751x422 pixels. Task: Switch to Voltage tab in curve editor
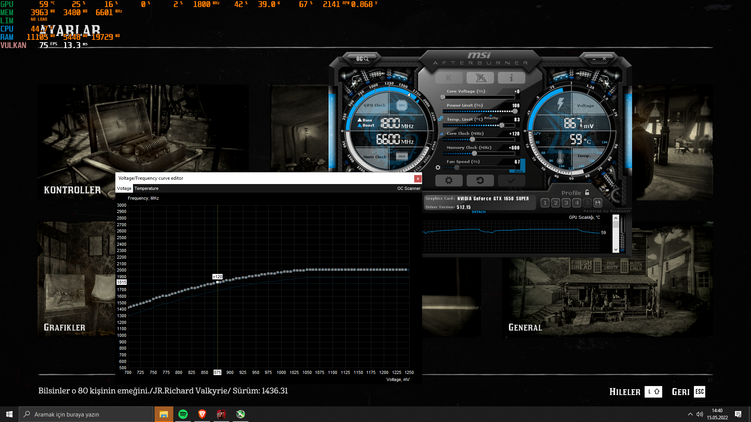pyautogui.click(x=124, y=188)
